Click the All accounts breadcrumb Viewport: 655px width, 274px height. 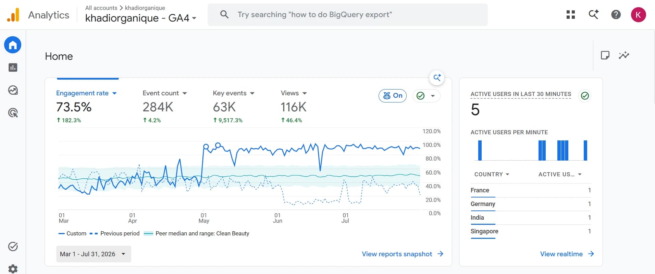[x=101, y=8]
